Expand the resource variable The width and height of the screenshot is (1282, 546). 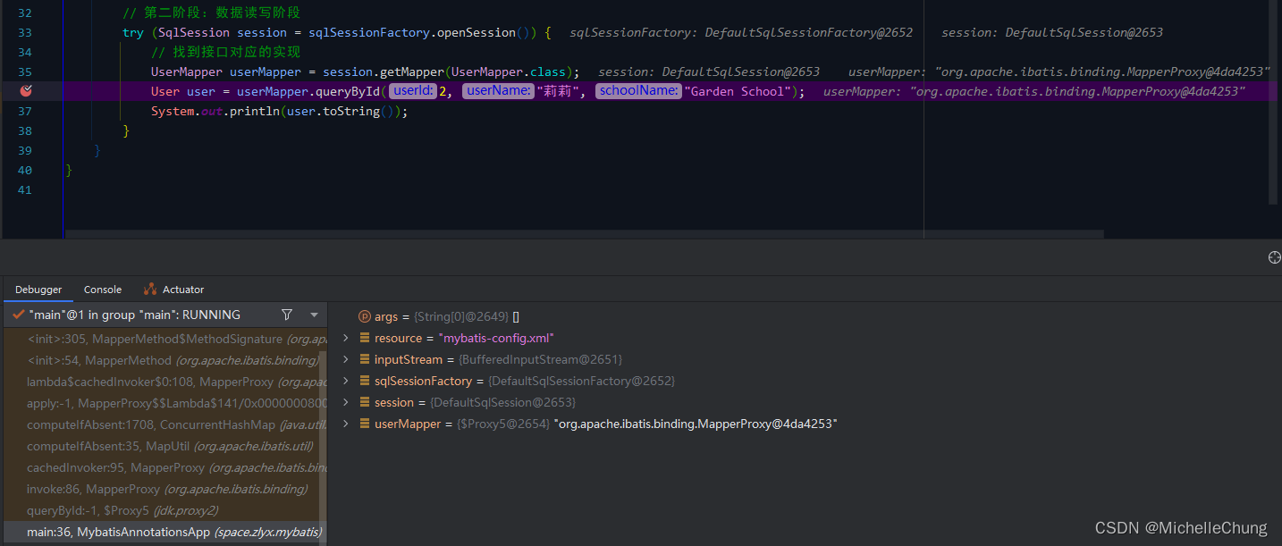346,338
